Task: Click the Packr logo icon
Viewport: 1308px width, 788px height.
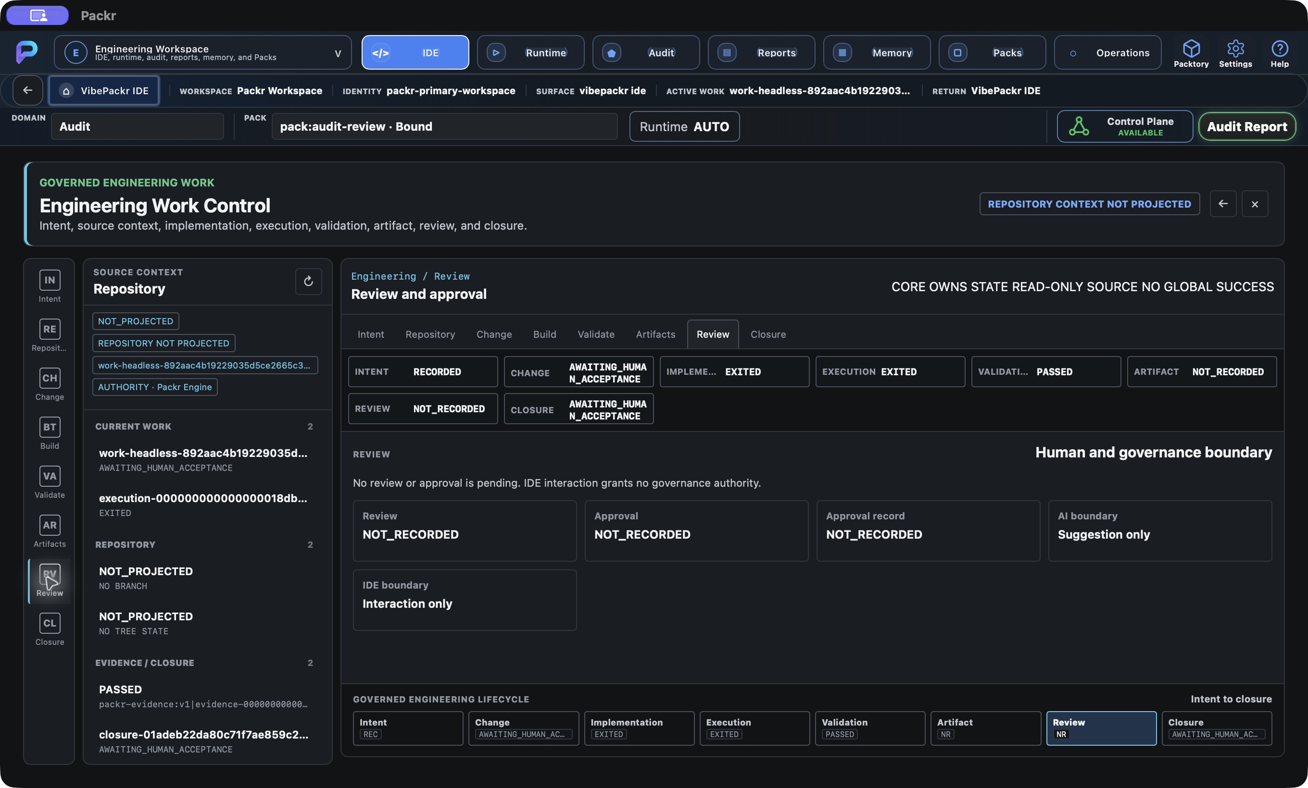Action: [x=26, y=52]
